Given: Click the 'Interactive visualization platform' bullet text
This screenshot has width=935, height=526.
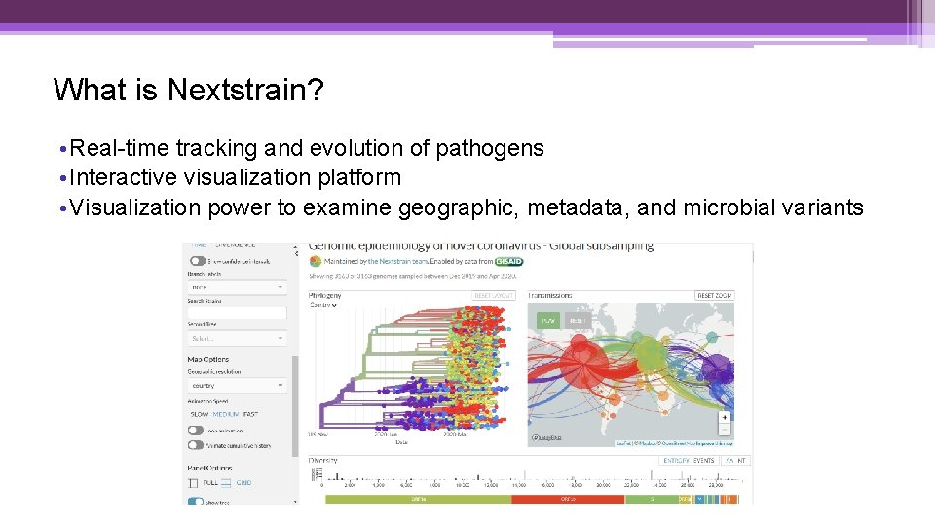Looking at the screenshot, I should 235,177.
